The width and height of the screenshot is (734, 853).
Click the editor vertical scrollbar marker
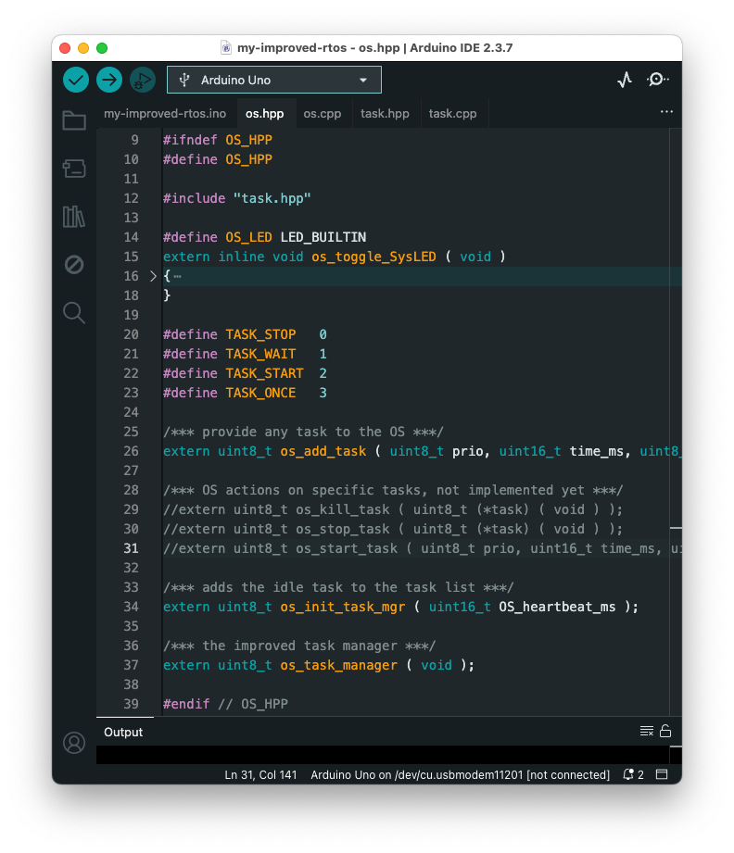(x=676, y=528)
